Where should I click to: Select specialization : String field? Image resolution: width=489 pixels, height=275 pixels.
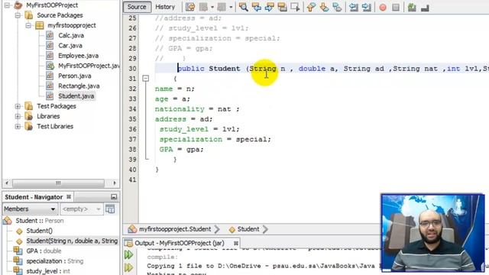(x=54, y=261)
